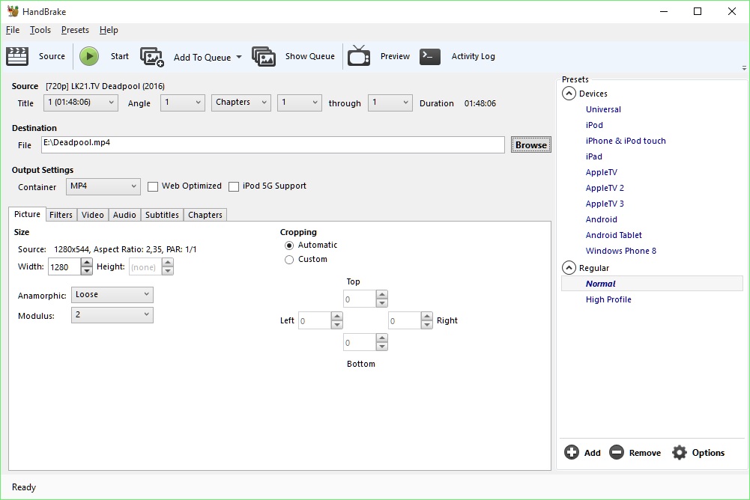Click the Add To Queue icon
The height and width of the screenshot is (500, 750).
pyautogui.click(x=152, y=57)
